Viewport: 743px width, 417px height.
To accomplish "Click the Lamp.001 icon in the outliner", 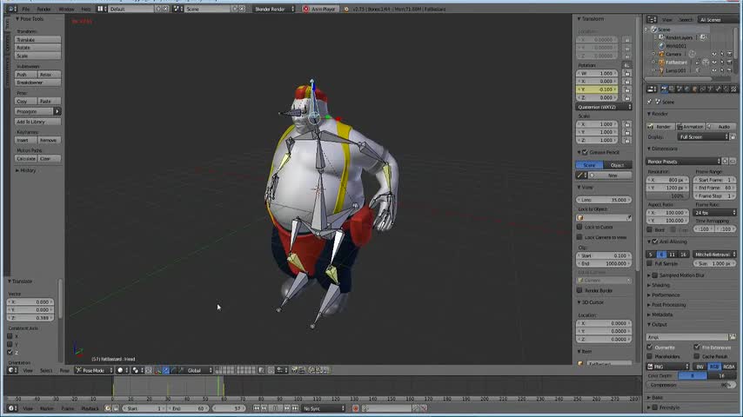I will (x=661, y=70).
